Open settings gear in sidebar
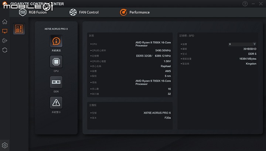 click(x=5, y=145)
